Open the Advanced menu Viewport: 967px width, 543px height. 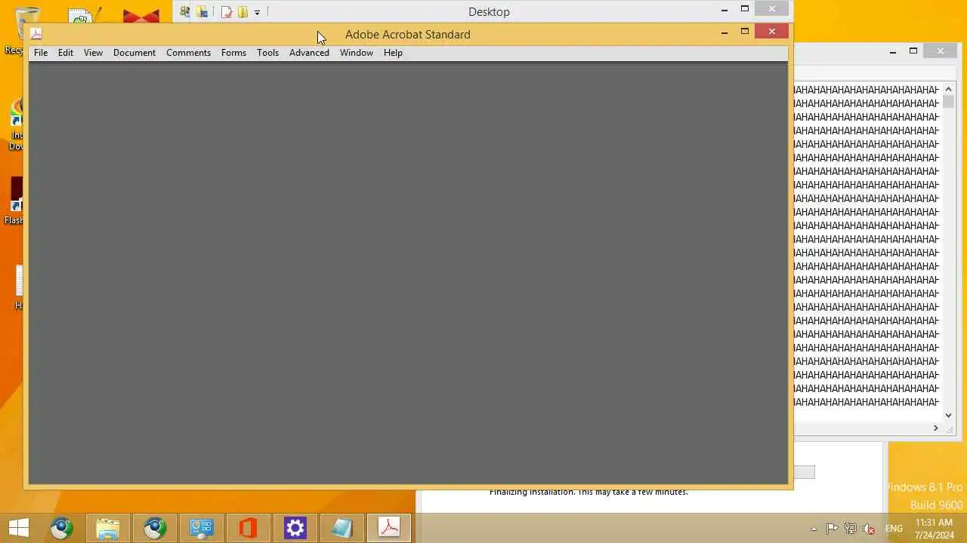(309, 53)
